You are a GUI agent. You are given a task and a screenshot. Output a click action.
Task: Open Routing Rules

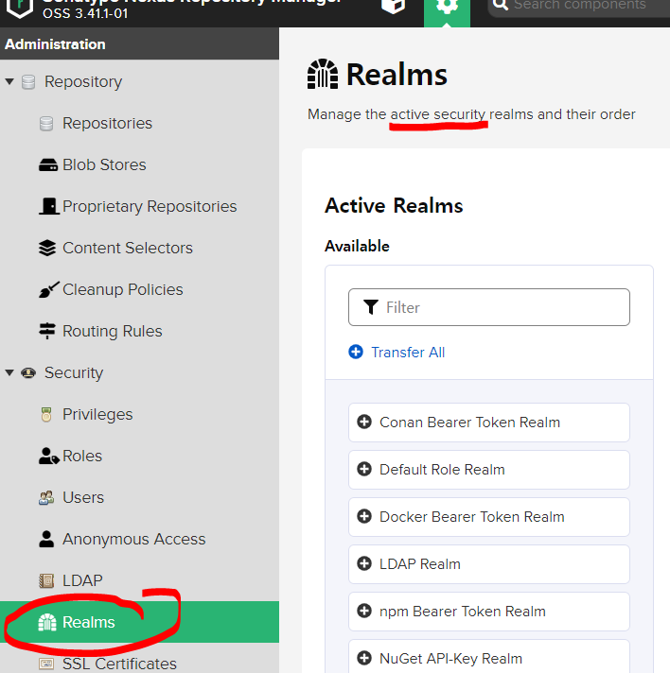point(113,332)
